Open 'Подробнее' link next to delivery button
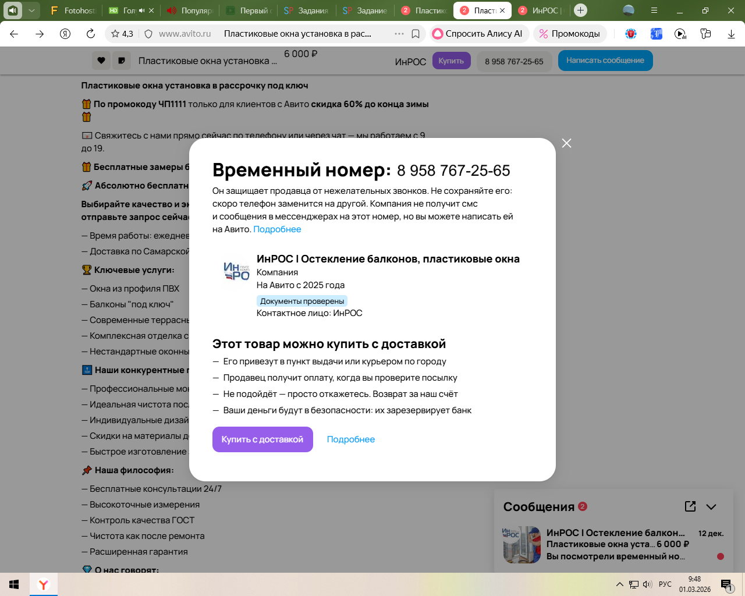 pos(350,439)
